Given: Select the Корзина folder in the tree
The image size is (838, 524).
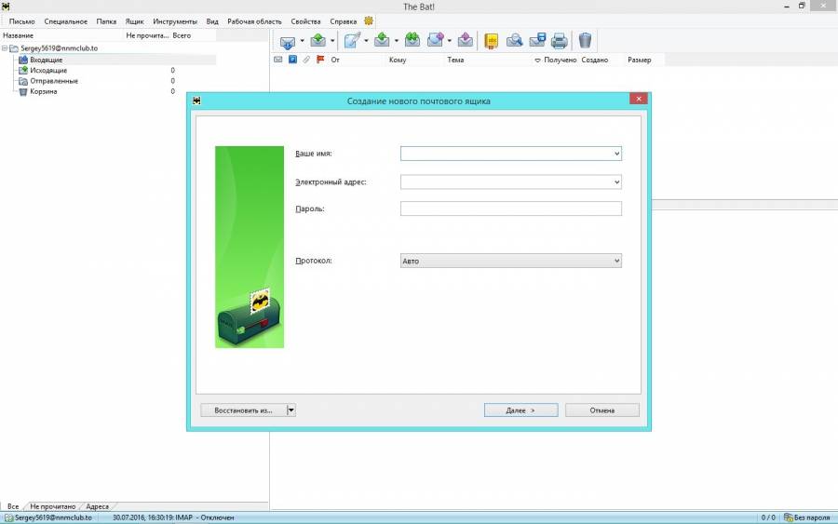Looking at the screenshot, I should point(44,91).
